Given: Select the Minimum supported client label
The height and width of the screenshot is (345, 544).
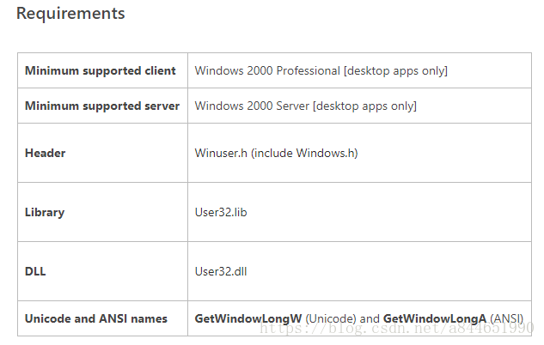Looking at the screenshot, I should click(x=101, y=70).
